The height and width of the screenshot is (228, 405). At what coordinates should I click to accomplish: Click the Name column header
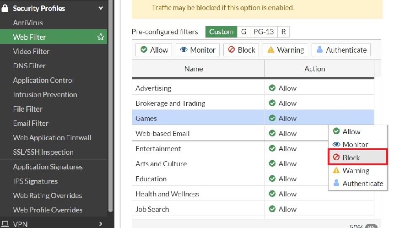(x=194, y=69)
